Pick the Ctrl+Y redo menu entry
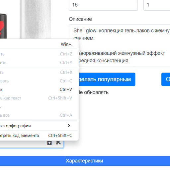Viewport: 170px width, 175px height. (x=39, y=63)
